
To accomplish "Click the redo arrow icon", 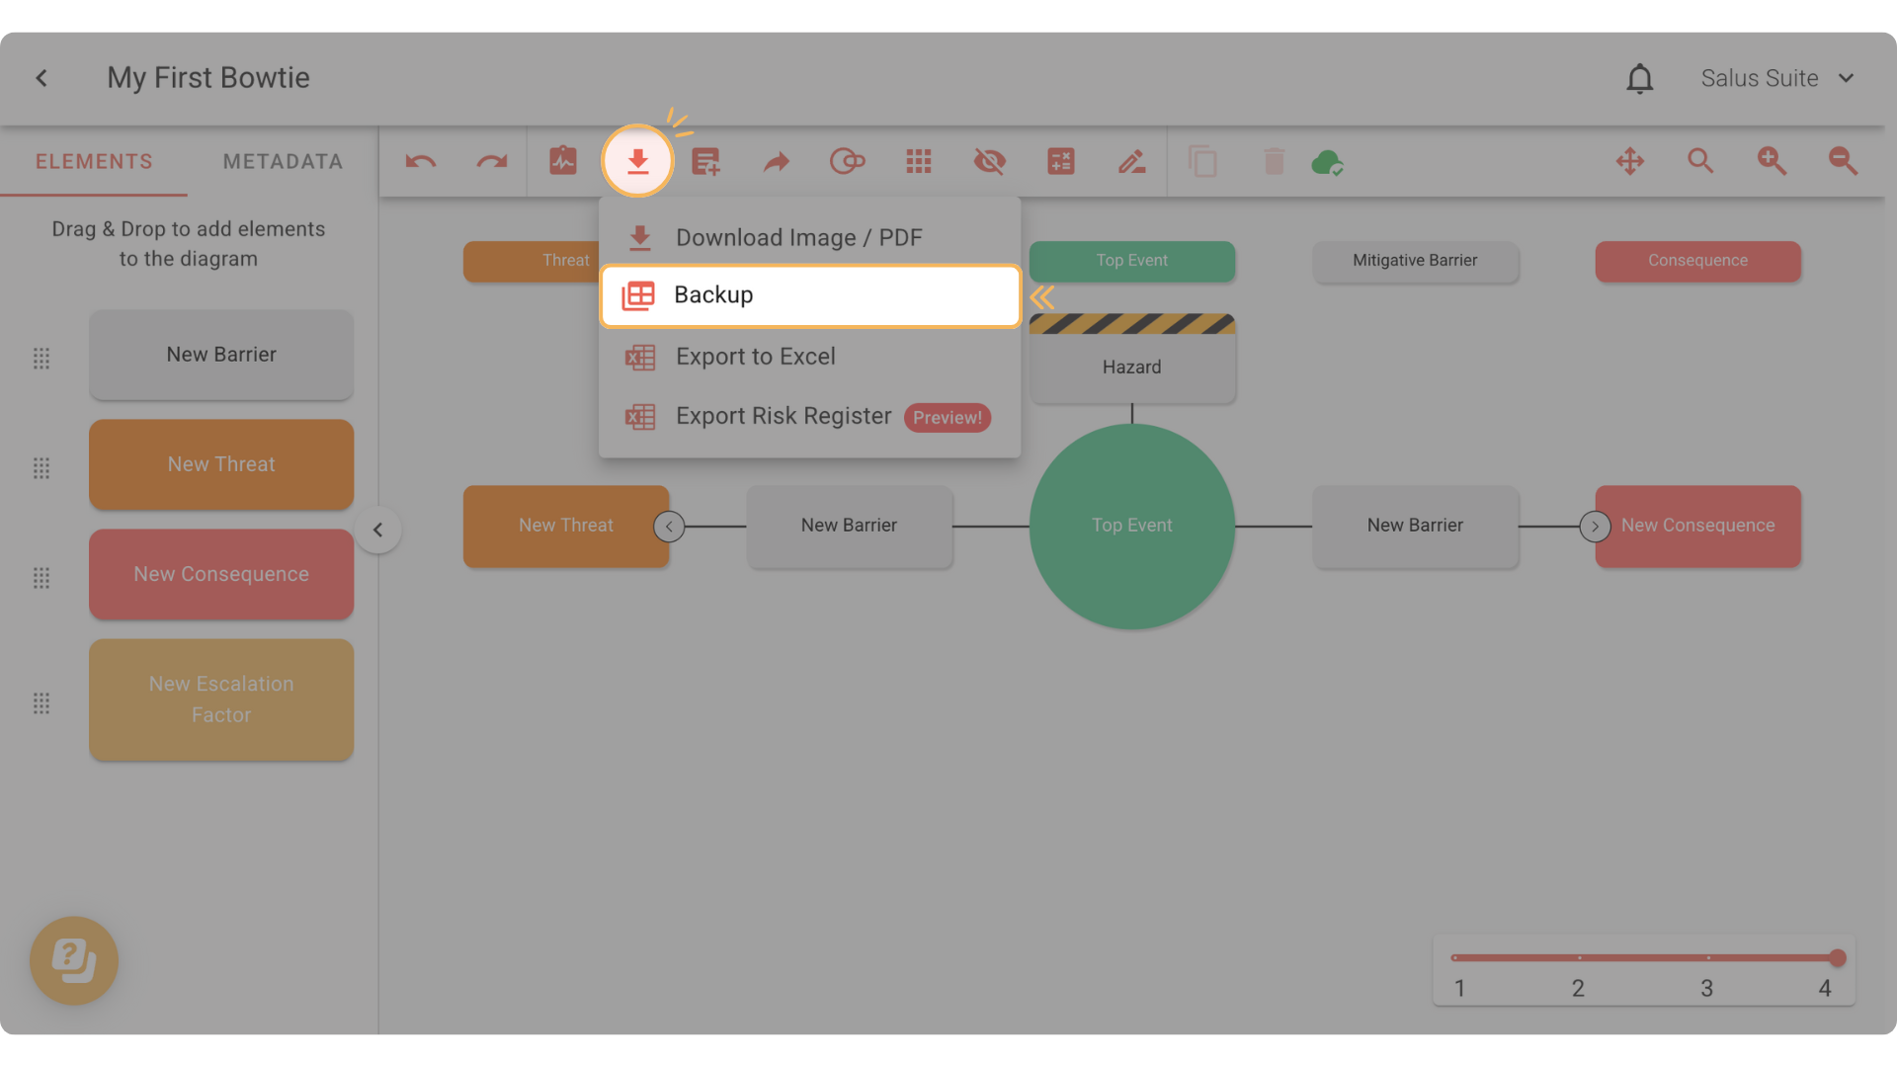I will [x=491, y=161].
